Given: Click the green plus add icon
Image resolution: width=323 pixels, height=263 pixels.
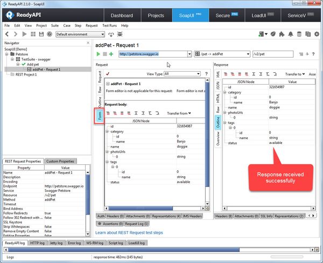Looking at the screenshot, I should click(111, 54).
